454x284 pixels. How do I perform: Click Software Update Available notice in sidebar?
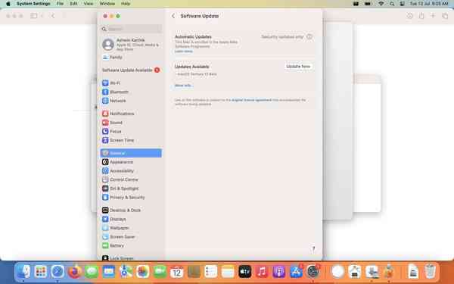[x=131, y=70]
